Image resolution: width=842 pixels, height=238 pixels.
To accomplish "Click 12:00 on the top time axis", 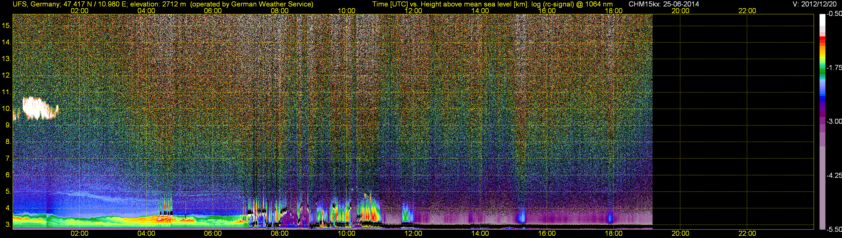I will pos(413,11).
